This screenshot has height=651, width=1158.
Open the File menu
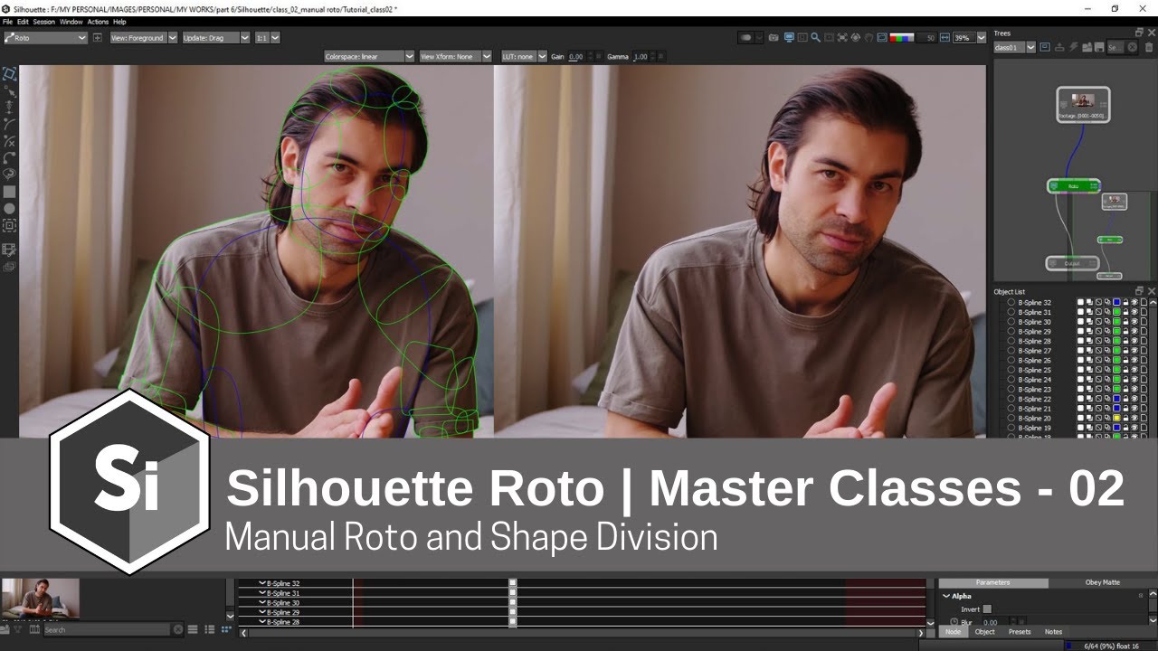pyautogui.click(x=7, y=22)
